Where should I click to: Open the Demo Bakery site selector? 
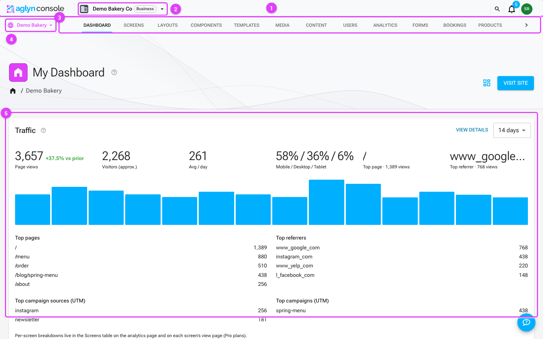coord(31,25)
